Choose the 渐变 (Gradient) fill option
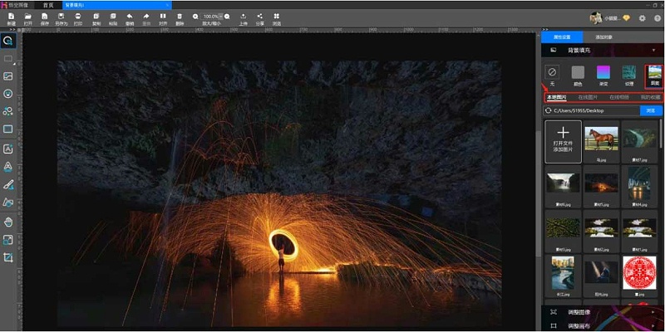The width and height of the screenshot is (665, 332). [x=603, y=72]
